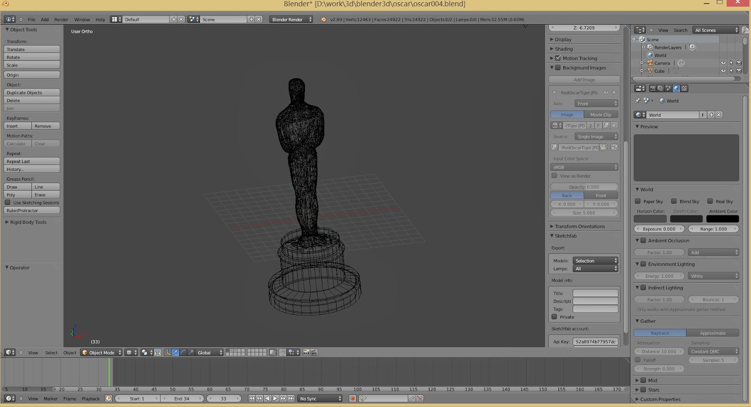Click the Duplicate Objects button

[x=31, y=93]
